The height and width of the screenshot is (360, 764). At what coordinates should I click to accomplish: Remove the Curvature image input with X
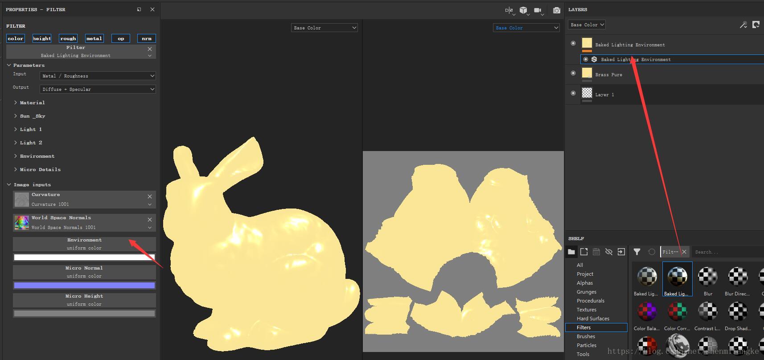click(x=150, y=196)
